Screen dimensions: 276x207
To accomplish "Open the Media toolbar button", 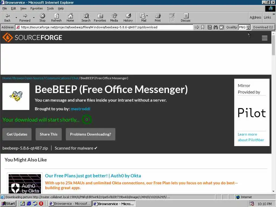I will point(114,18).
